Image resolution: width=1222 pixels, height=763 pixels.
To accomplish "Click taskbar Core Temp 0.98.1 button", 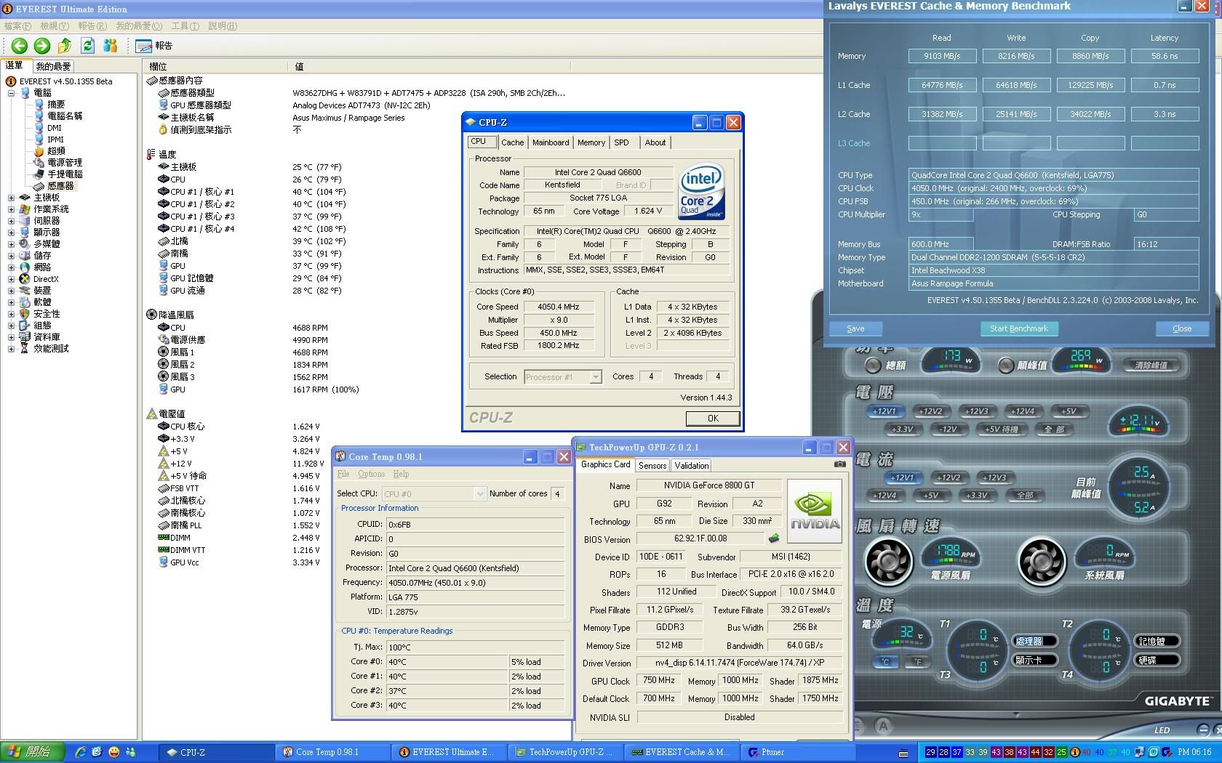I will (333, 752).
